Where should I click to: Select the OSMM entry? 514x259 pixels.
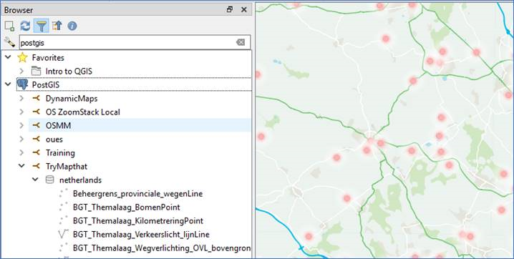(59, 125)
